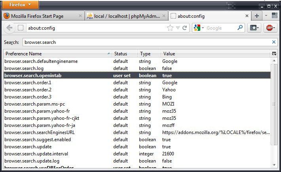Viewport: 281px width, 172px height.
Task: Select browser.search.param.ms-pc row
Action: point(137,104)
